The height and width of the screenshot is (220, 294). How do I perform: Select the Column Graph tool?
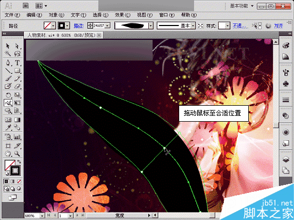pyautogui.click(x=17, y=137)
